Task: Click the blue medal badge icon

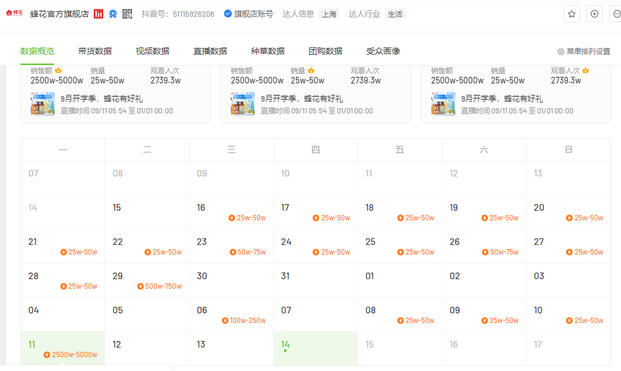Action: (x=113, y=14)
